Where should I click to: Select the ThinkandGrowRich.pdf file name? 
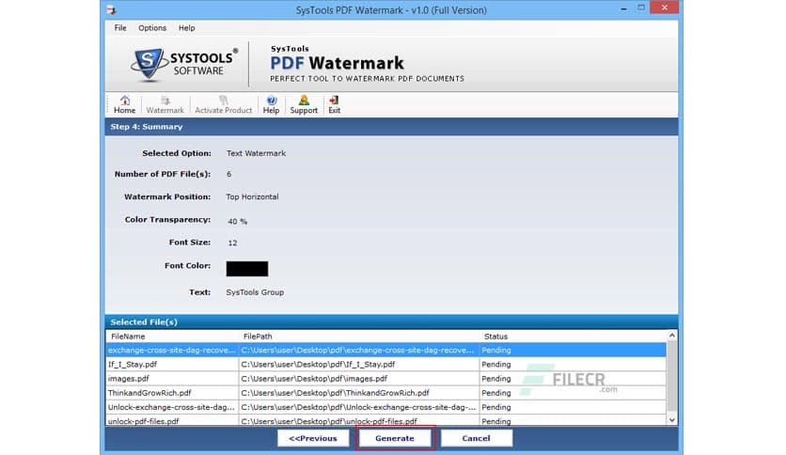pos(149,393)
